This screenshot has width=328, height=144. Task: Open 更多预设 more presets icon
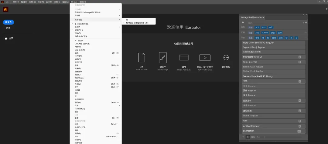pos(226,58)
